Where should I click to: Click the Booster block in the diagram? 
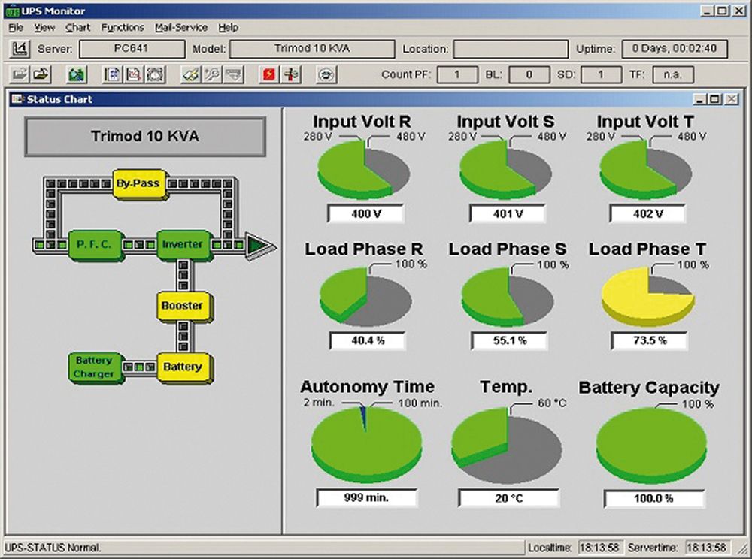click(183, 306)
